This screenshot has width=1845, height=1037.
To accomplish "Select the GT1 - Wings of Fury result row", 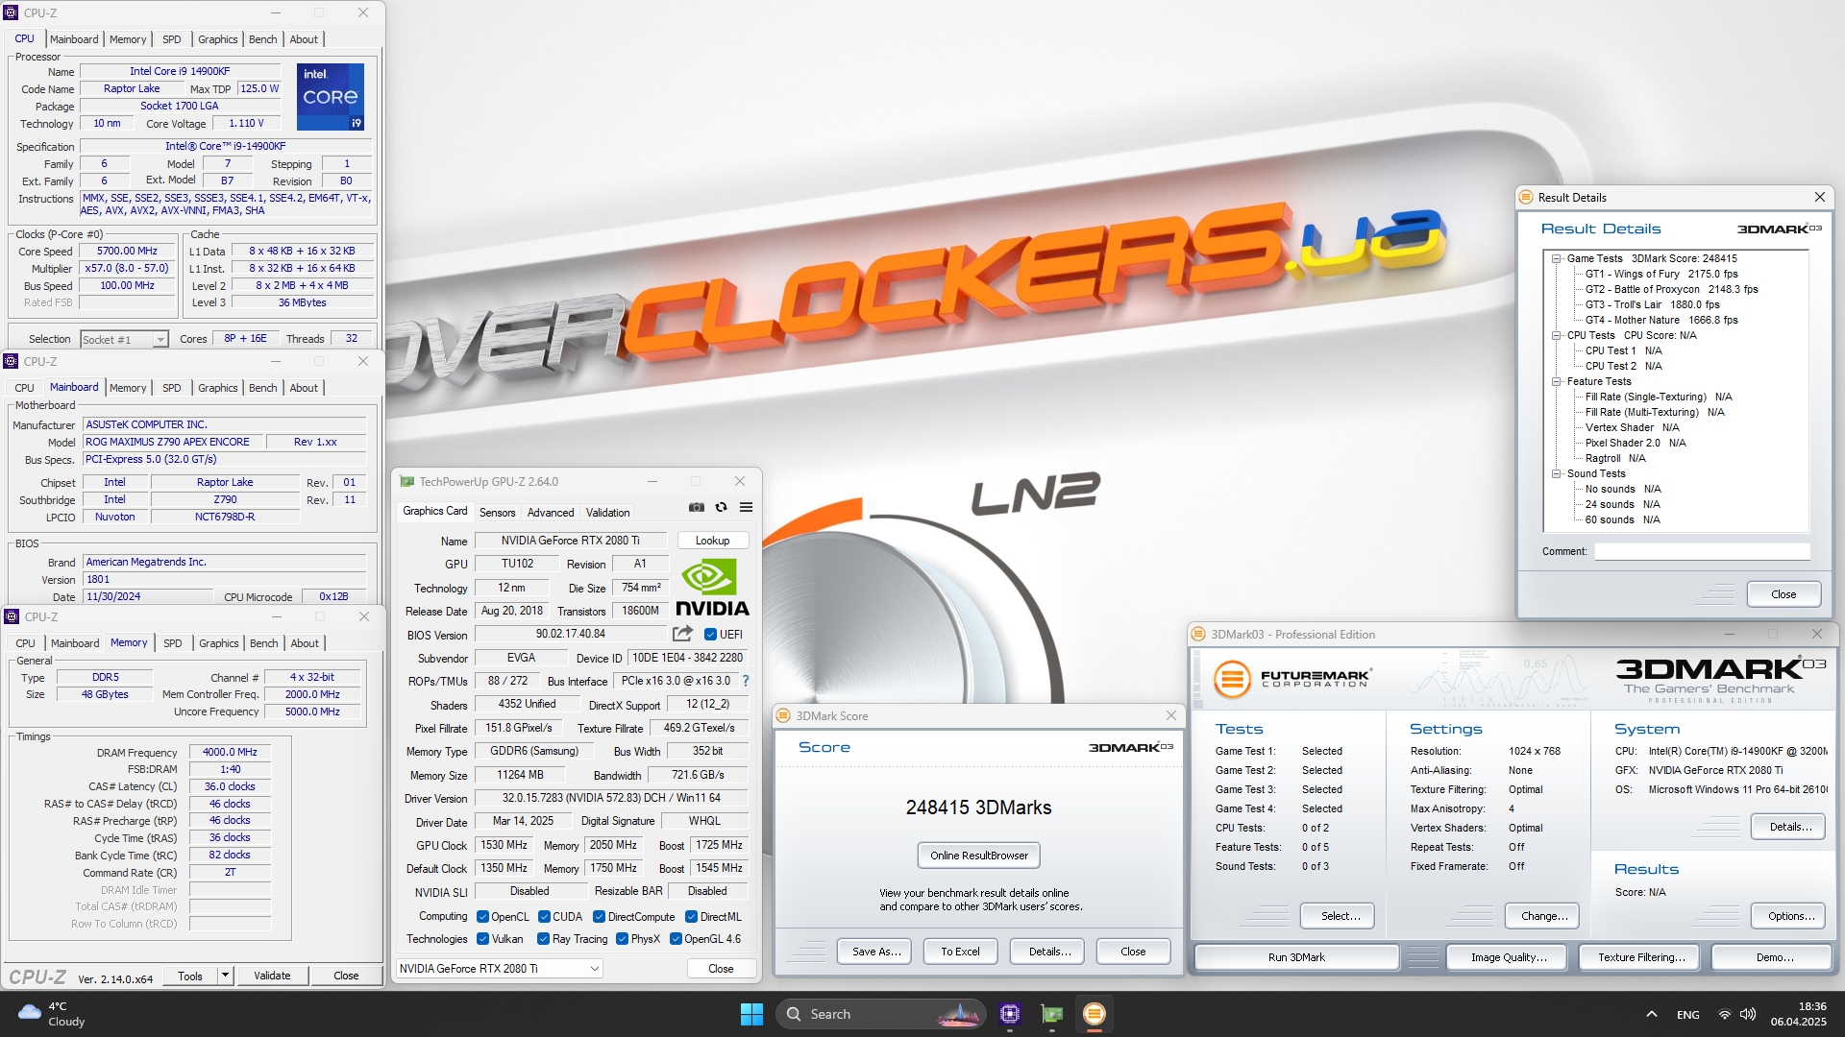I will tap(1660, 274).
